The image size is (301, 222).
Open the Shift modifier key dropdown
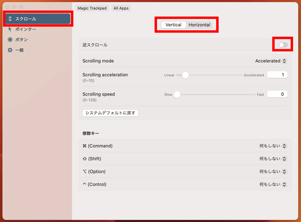[x=273, y=159]
